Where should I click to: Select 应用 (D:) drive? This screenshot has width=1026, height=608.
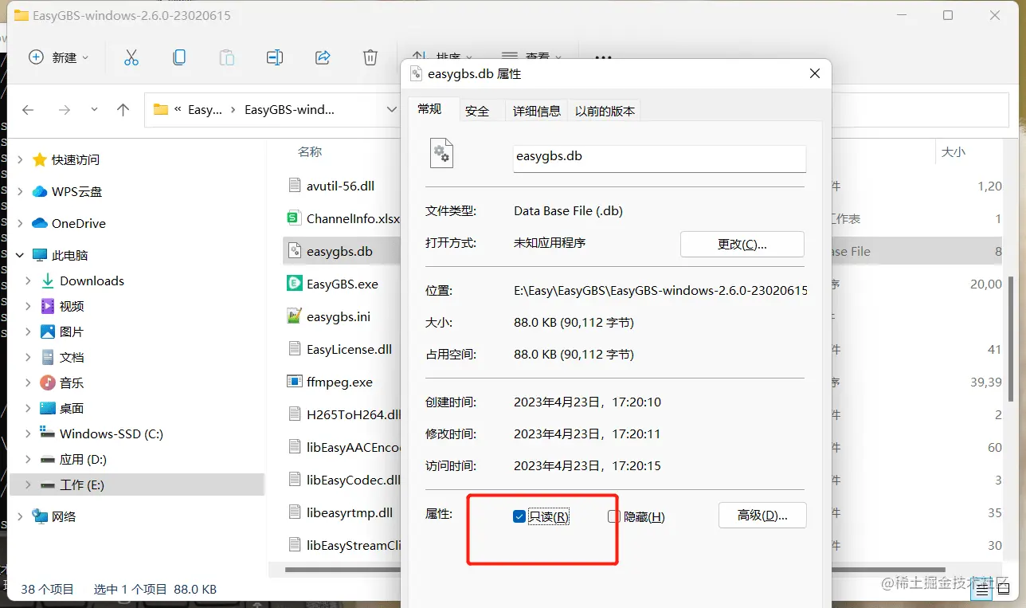tap(83, 459)
